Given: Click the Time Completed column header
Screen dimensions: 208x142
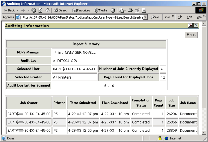Looking at the screenshot, I should pos(115,103).
